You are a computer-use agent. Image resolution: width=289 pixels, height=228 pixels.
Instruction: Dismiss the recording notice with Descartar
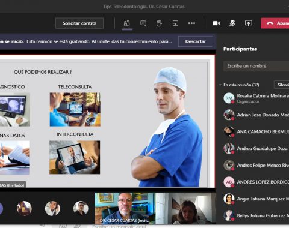196,41
